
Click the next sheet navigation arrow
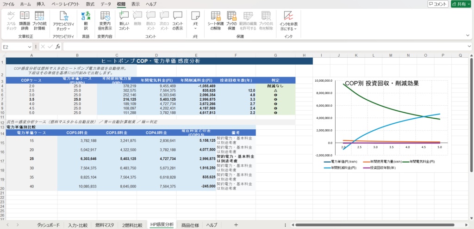[x=18, y=225]
